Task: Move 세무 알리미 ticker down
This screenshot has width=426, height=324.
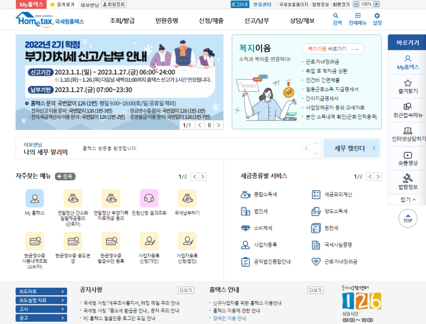Action: pyautogui.click(x=316, y=153)
